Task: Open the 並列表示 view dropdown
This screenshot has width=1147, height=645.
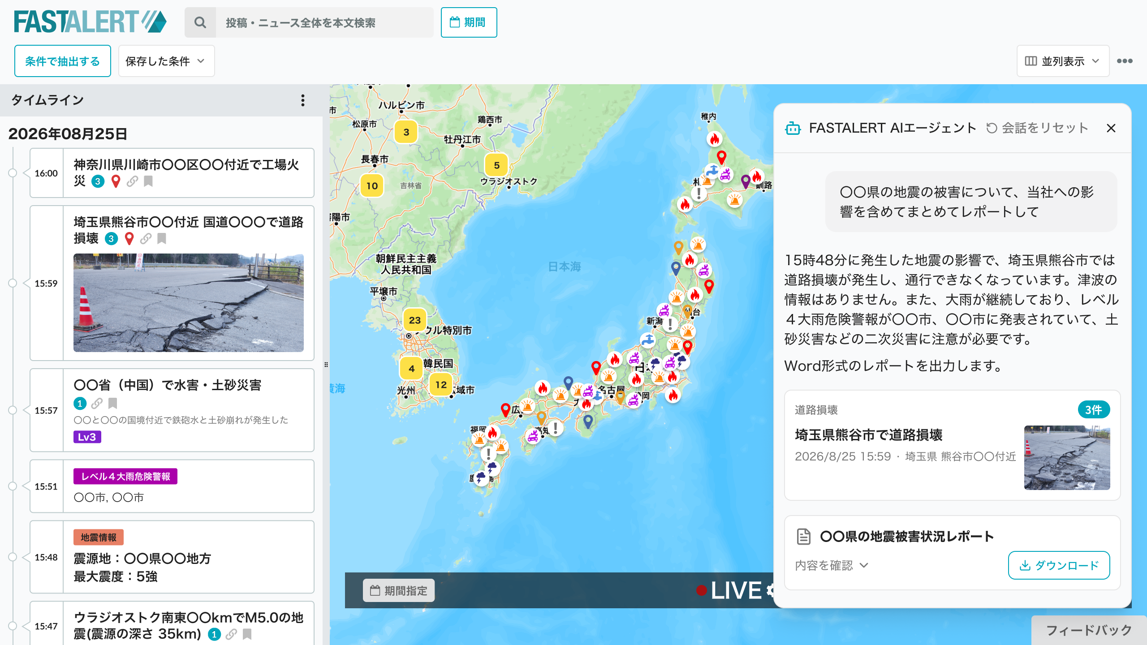Action: pos(1063,61)
